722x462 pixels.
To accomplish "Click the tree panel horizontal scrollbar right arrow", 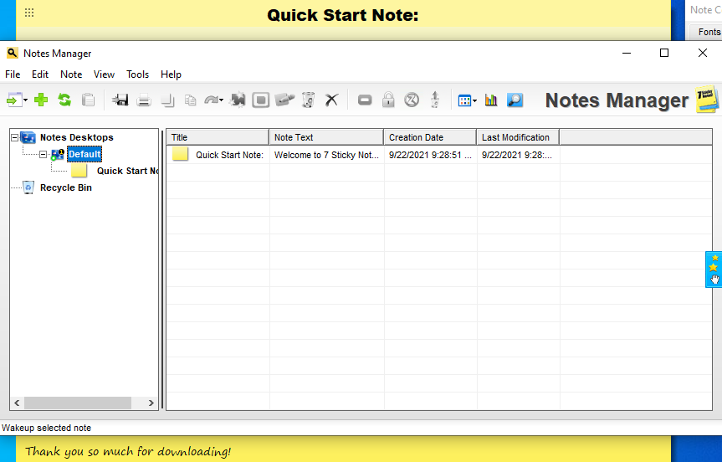I will [x=151, y=403].
